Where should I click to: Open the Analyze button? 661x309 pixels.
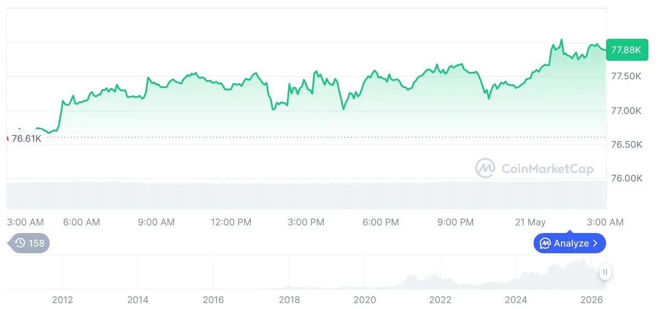coord(570,243)
